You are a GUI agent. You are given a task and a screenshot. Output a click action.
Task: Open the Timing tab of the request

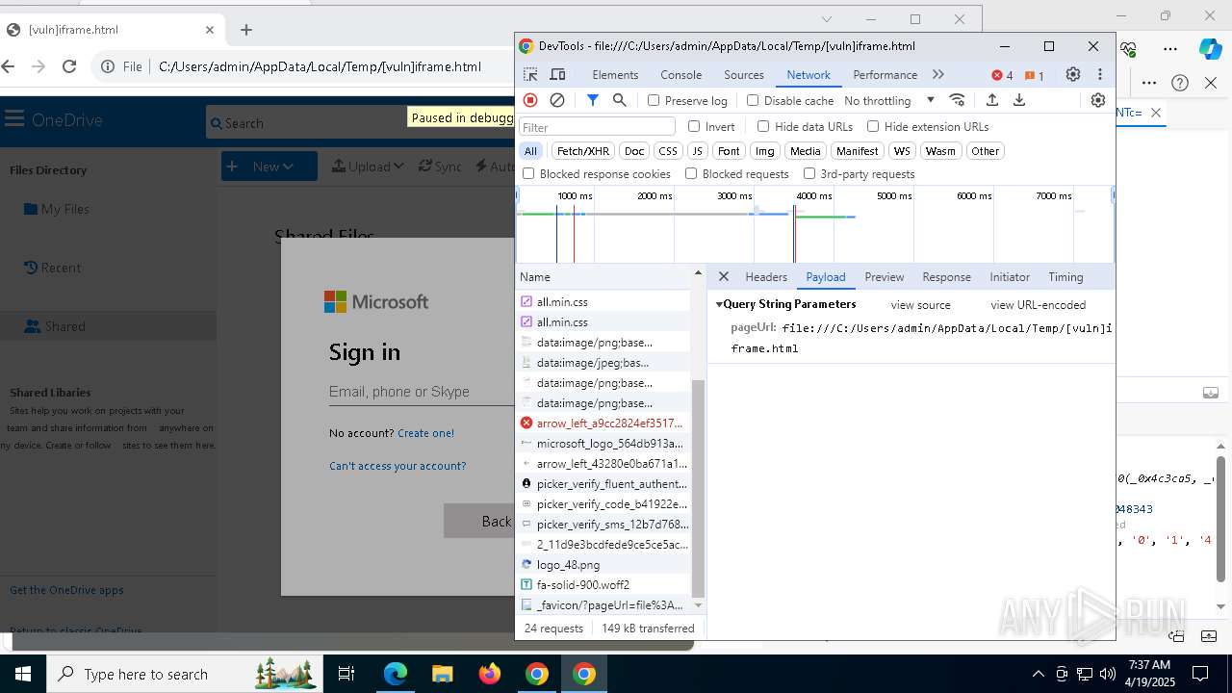[x=1065, y=276]
